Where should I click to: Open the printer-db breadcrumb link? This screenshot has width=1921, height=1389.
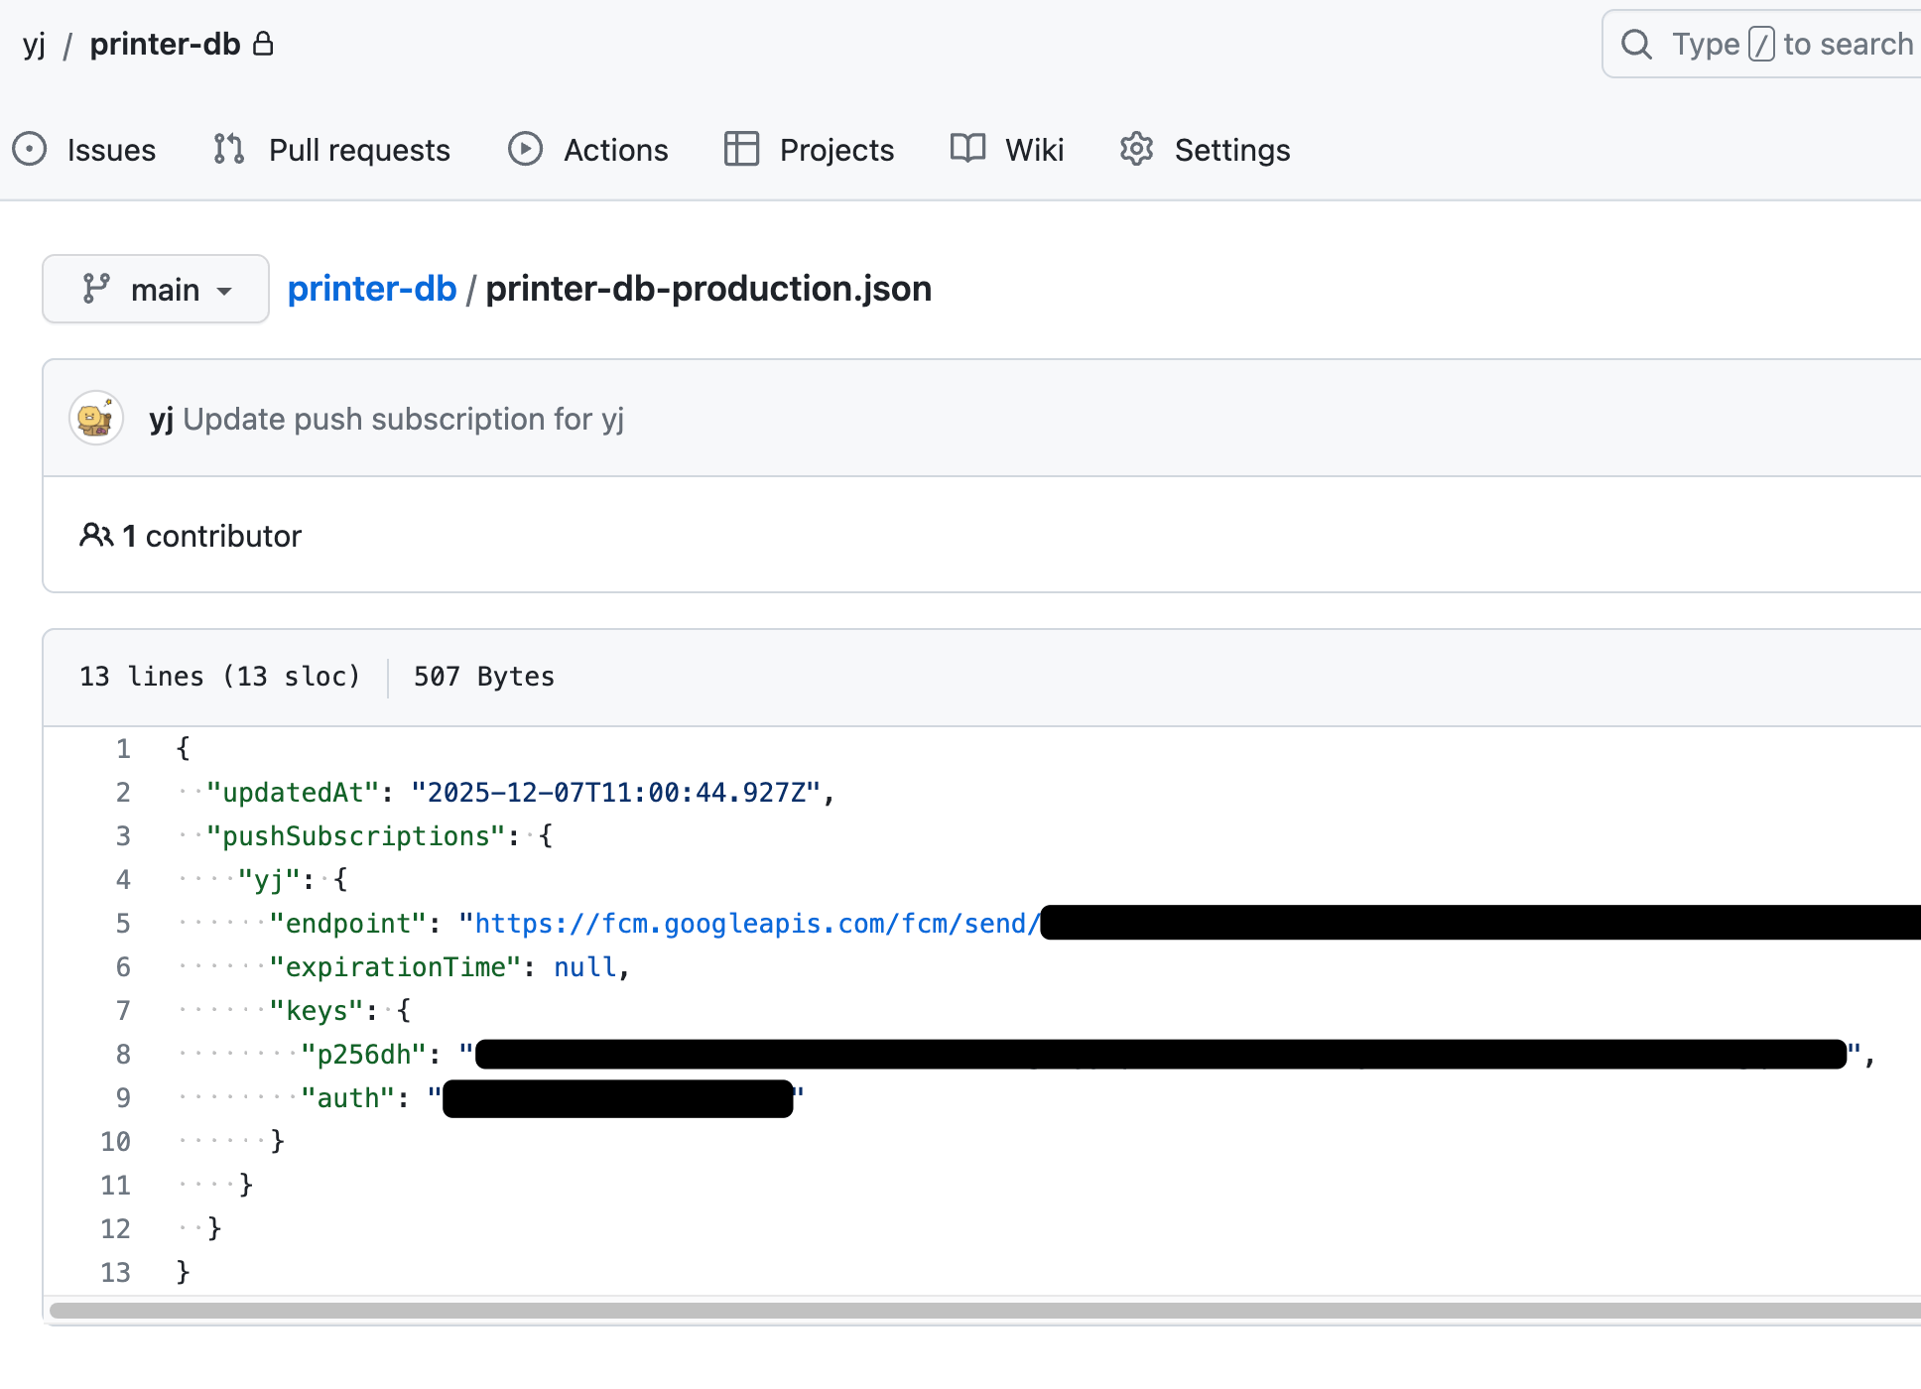click(371, 289)
